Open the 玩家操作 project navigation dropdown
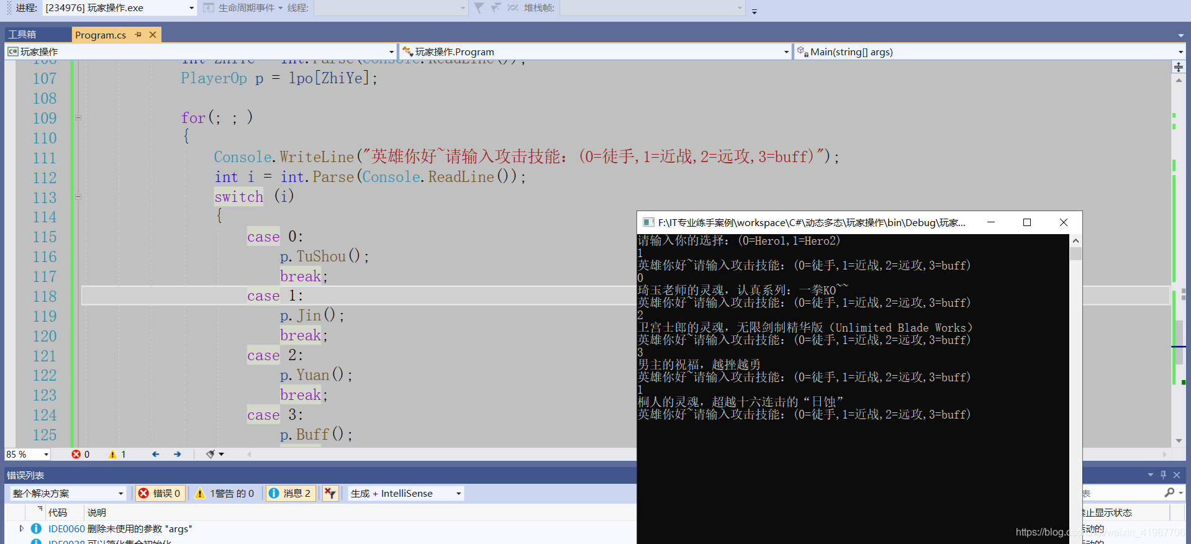This screenshot has width=1191, height=544. pyautogui.click(x=201, y=52)
